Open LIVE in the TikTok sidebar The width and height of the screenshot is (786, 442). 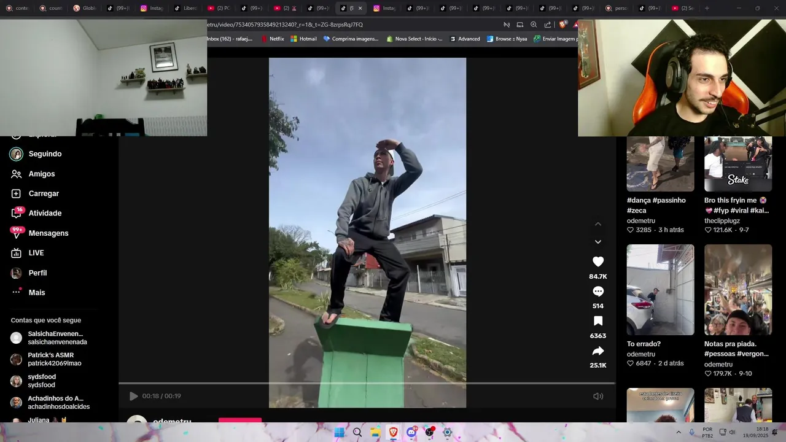(x=37, y=253)
